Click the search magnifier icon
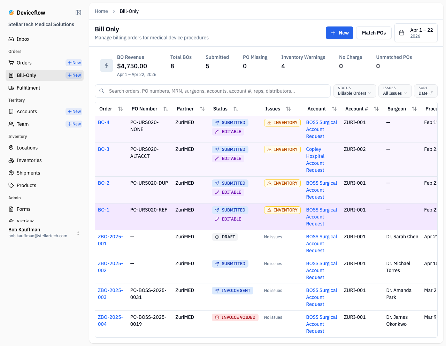The height and width of the screenshot is (346, 446). point(102,91)
